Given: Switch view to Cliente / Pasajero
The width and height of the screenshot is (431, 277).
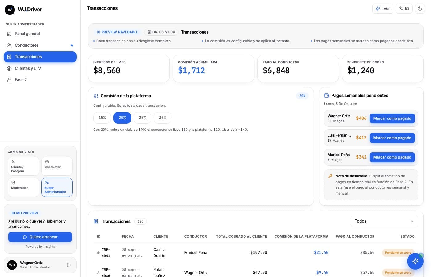Looking at the screenshot, I should coord(23,166).
